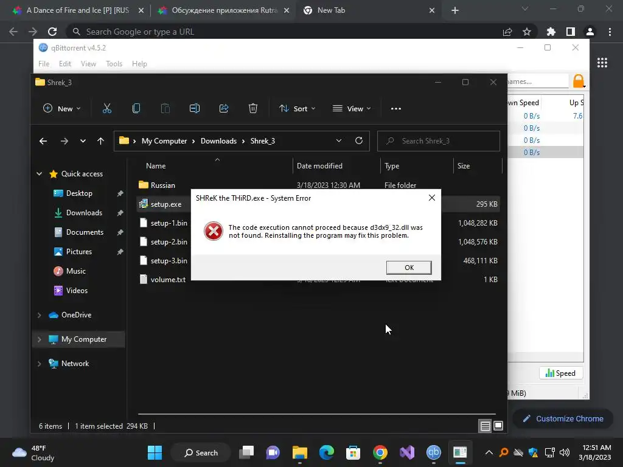Switch to A Dance of Fire and Ice tab
This screenshot has width=623, height=467.
click(78, 10)
